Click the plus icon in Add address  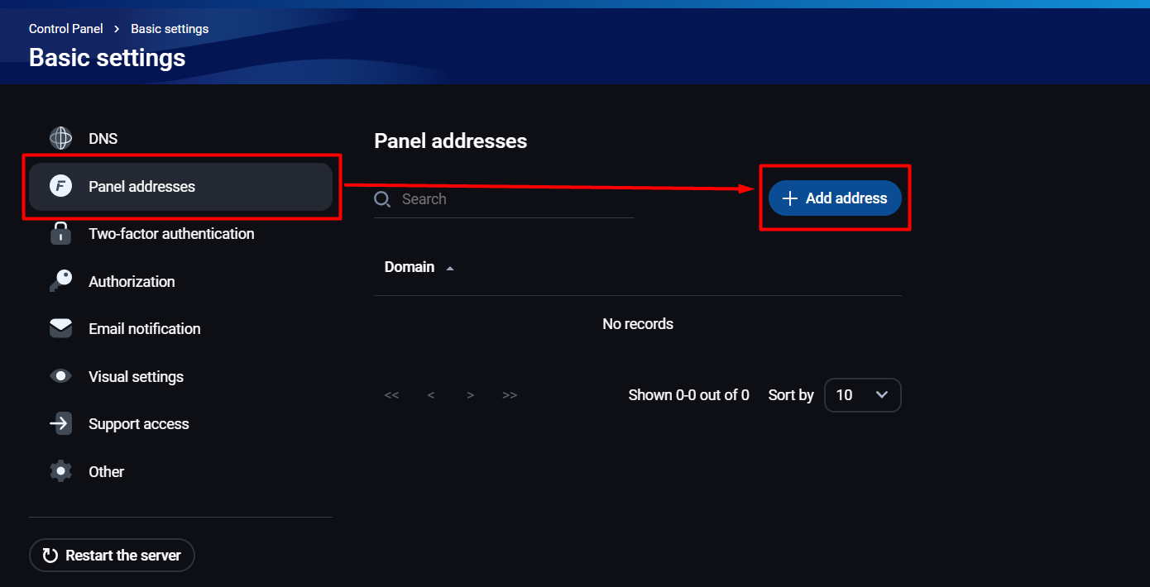790,198
